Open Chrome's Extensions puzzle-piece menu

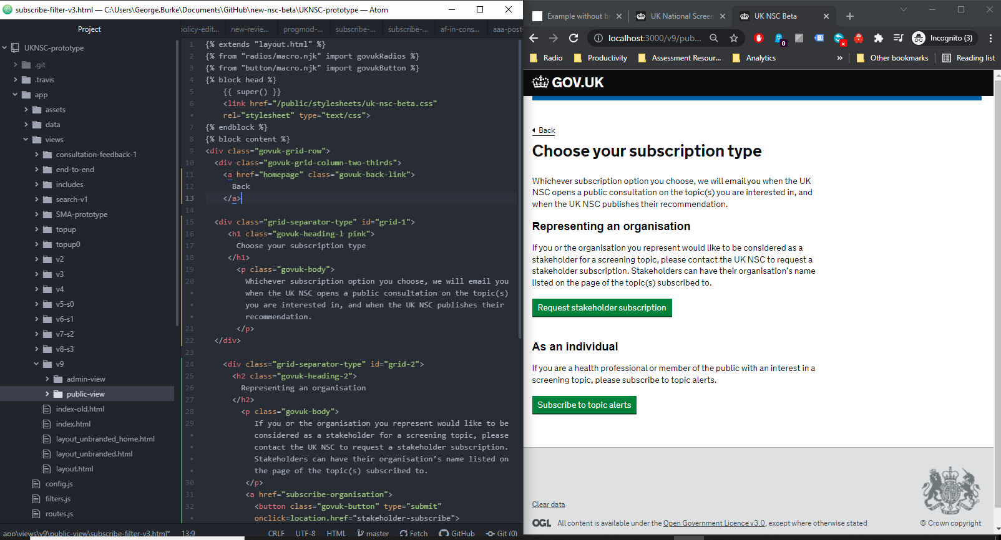coord(879,38)
